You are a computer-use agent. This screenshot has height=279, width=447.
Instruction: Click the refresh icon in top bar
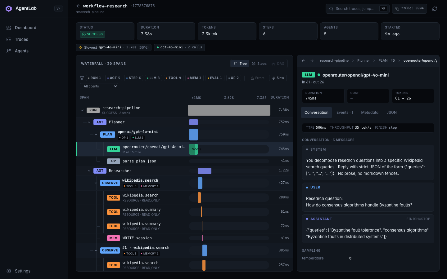click(435, 9)
